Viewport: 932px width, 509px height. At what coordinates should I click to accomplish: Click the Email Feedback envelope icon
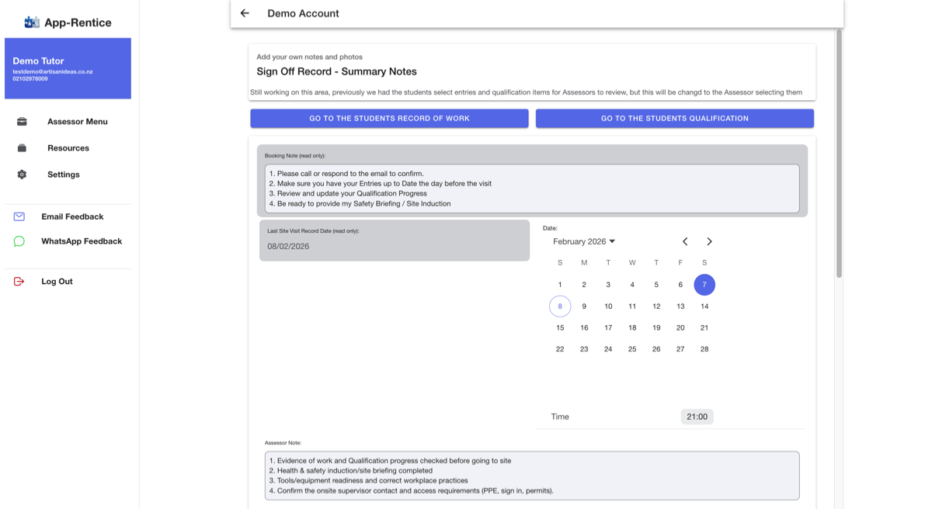pyautogui.click(x=19, y=216)
